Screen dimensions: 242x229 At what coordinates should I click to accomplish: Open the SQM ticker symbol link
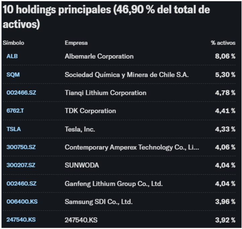click(13, 74)
